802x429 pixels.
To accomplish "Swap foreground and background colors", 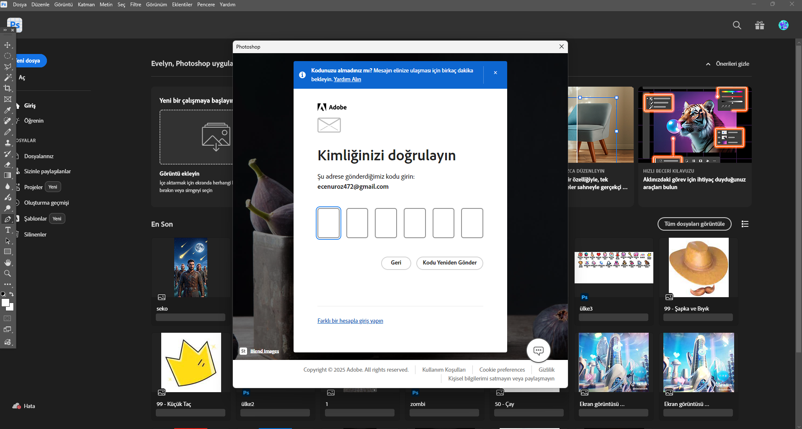I will [12, 294].
